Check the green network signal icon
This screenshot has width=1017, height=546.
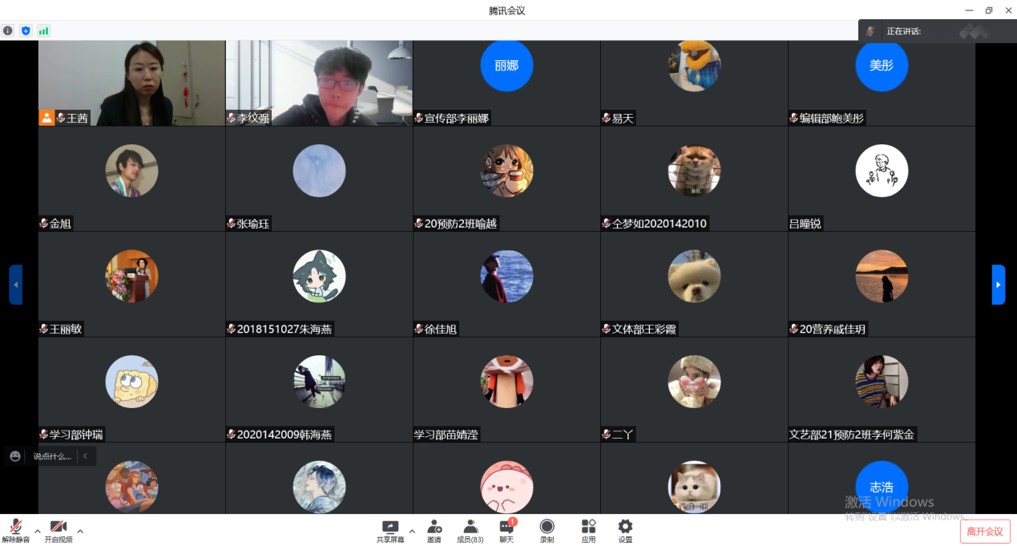(43, 30)
